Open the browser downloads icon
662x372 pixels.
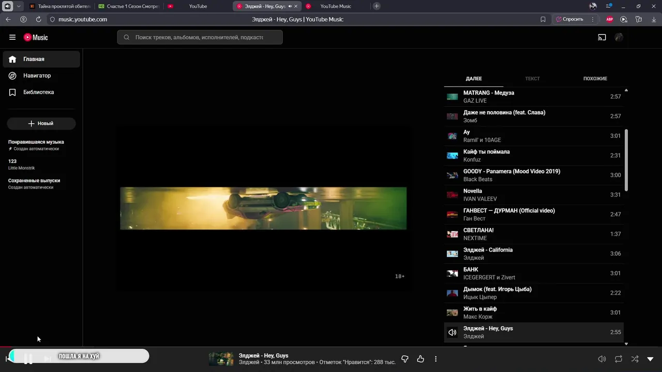(x=654, y=19)
